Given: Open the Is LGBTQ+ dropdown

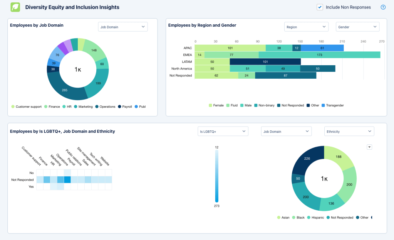Looking at the screenshot, I should 223,132.
